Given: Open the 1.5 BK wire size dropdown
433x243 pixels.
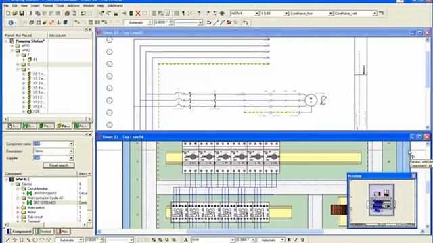Looking at the screenshot, I should [x=286, y=13].
